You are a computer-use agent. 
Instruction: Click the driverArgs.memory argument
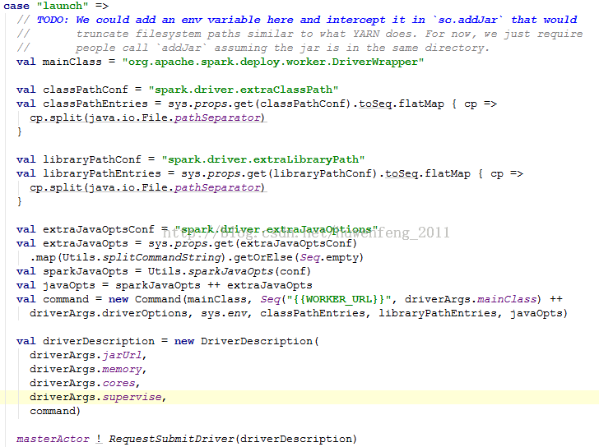pos(86,369)
